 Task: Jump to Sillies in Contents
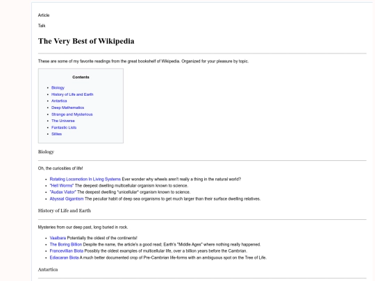[x=57, y=134]
